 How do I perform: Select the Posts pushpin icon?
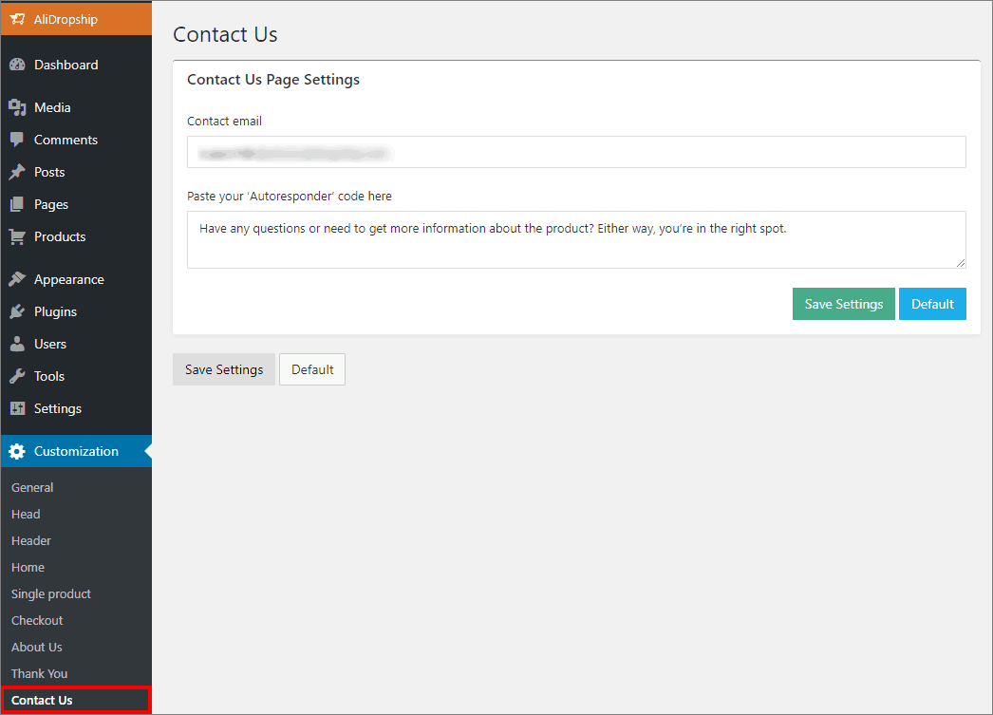click(x=17, y=172)
